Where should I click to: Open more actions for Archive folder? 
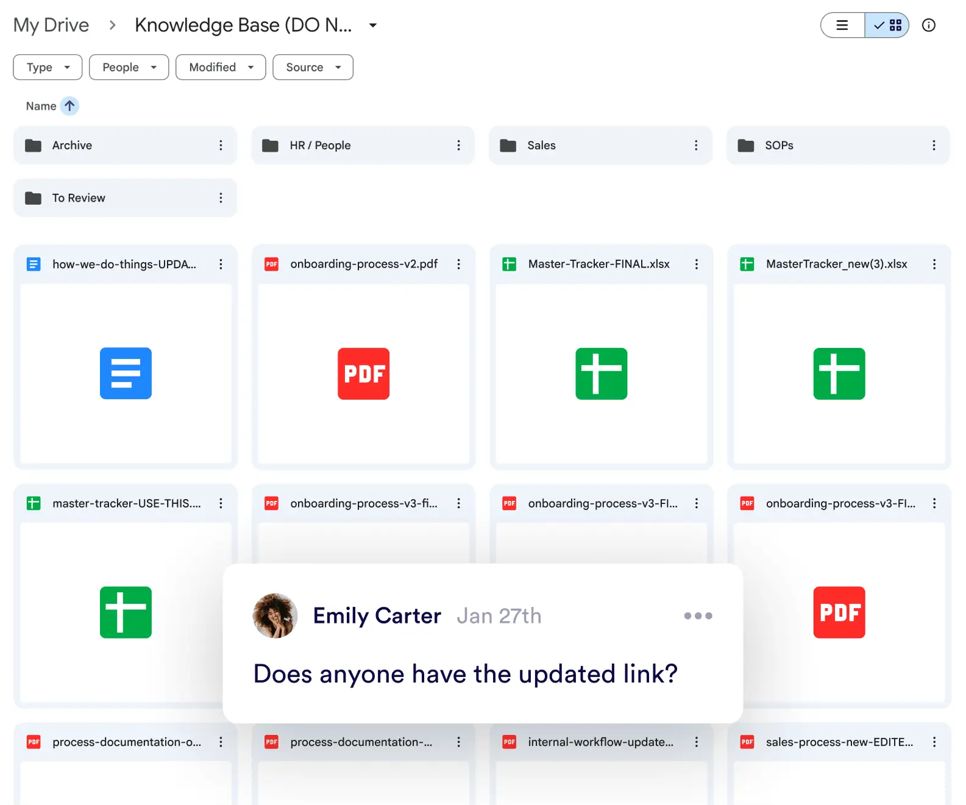221,145
